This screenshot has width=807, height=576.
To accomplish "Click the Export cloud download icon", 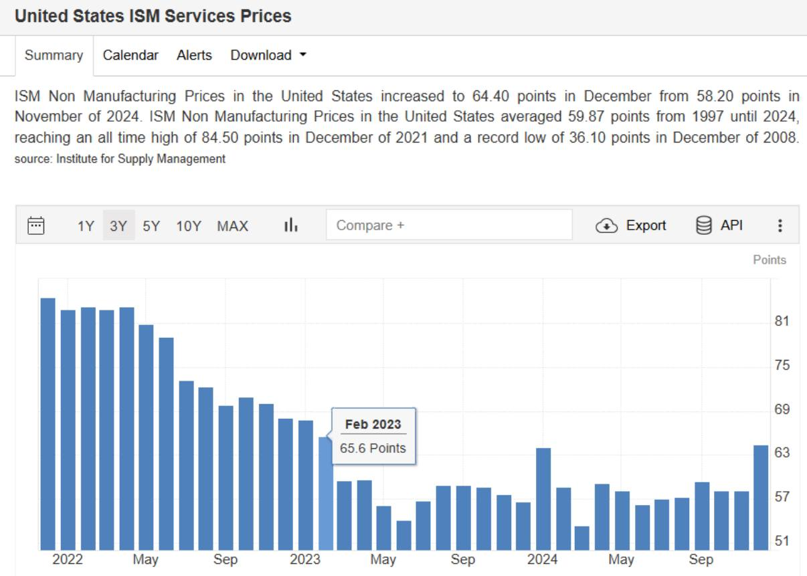I will click(606, 225).
